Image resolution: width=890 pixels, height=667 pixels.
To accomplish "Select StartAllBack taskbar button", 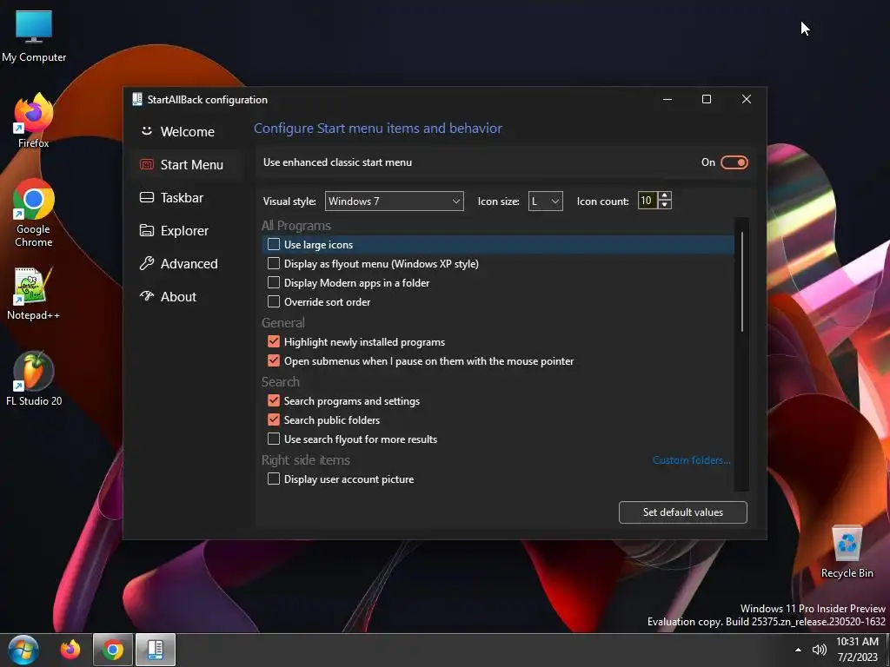I will coord(156,650).
